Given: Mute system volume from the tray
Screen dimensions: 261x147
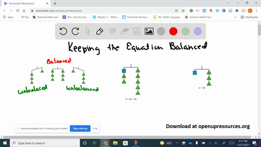Looking at the screenshot, I should (216, 143).
